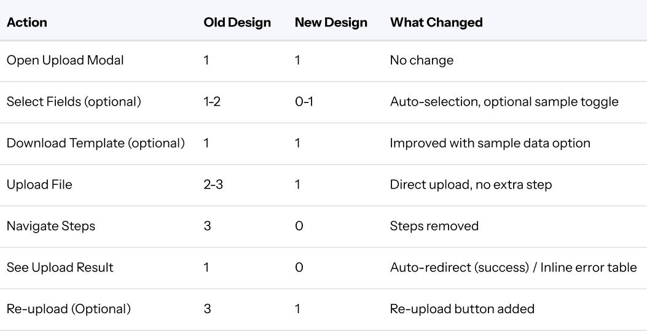
Task: Click the Download Template (optional) cell
Action: click(x=96, y=143)
